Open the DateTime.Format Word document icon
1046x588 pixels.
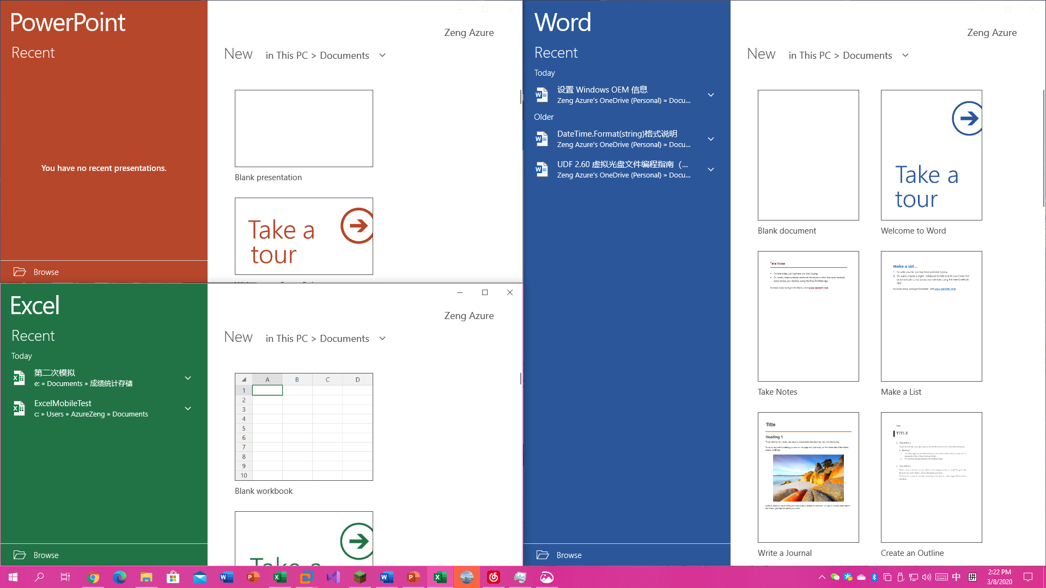(542, 139)
